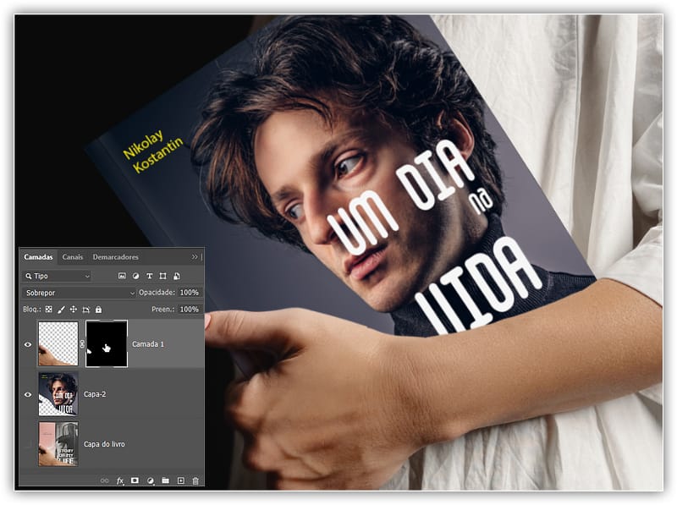Click the Capa do livro layer name
This screenshot has height=505, width=677.
pos(104,444)
